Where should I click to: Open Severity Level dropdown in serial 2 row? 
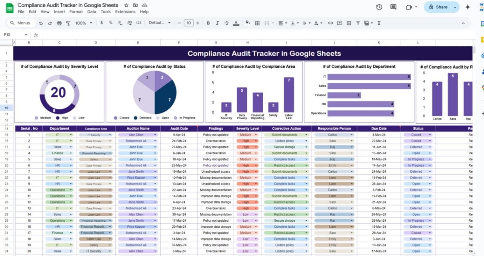click(257, 141)
